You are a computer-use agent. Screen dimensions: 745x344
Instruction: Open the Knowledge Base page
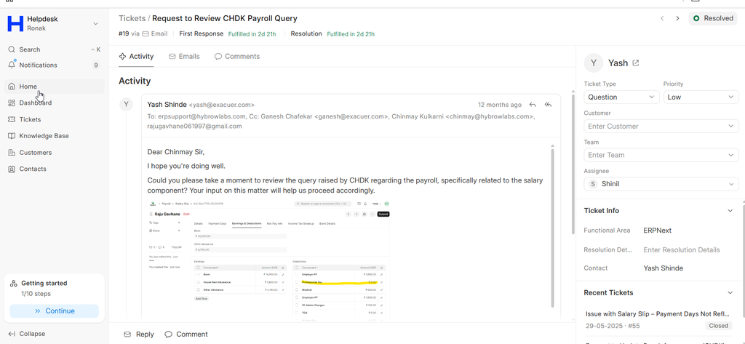tap(54, 136)
